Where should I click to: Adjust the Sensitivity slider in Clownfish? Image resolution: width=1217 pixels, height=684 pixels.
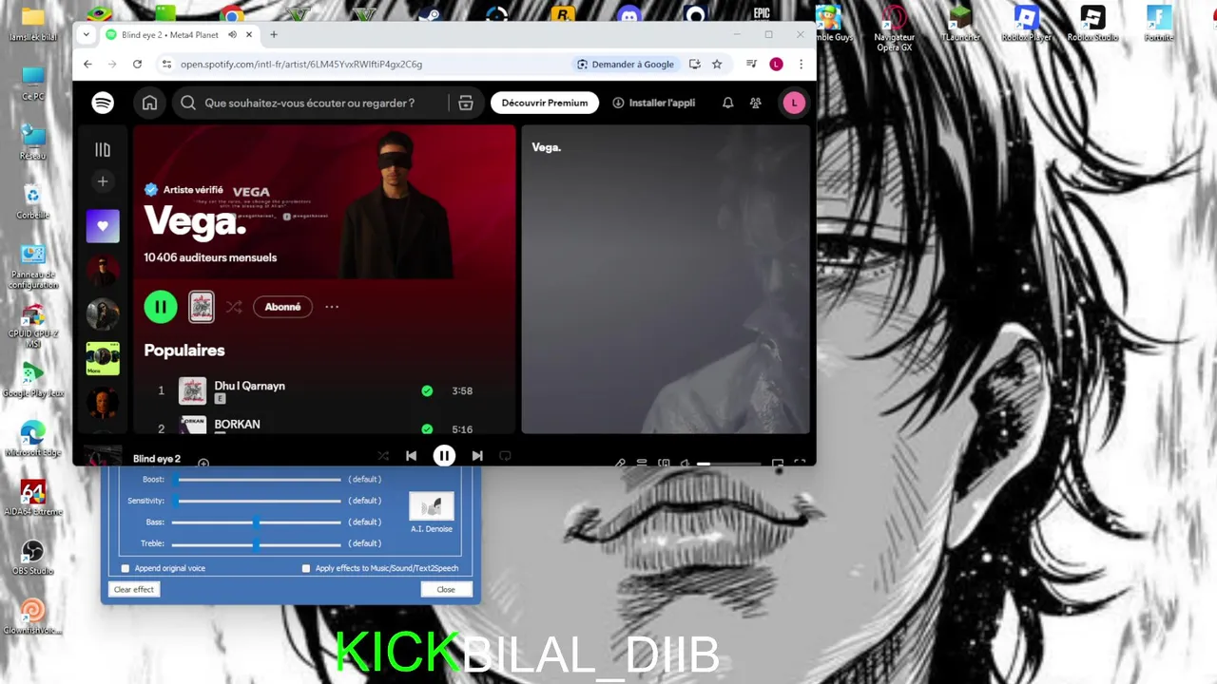256,501
